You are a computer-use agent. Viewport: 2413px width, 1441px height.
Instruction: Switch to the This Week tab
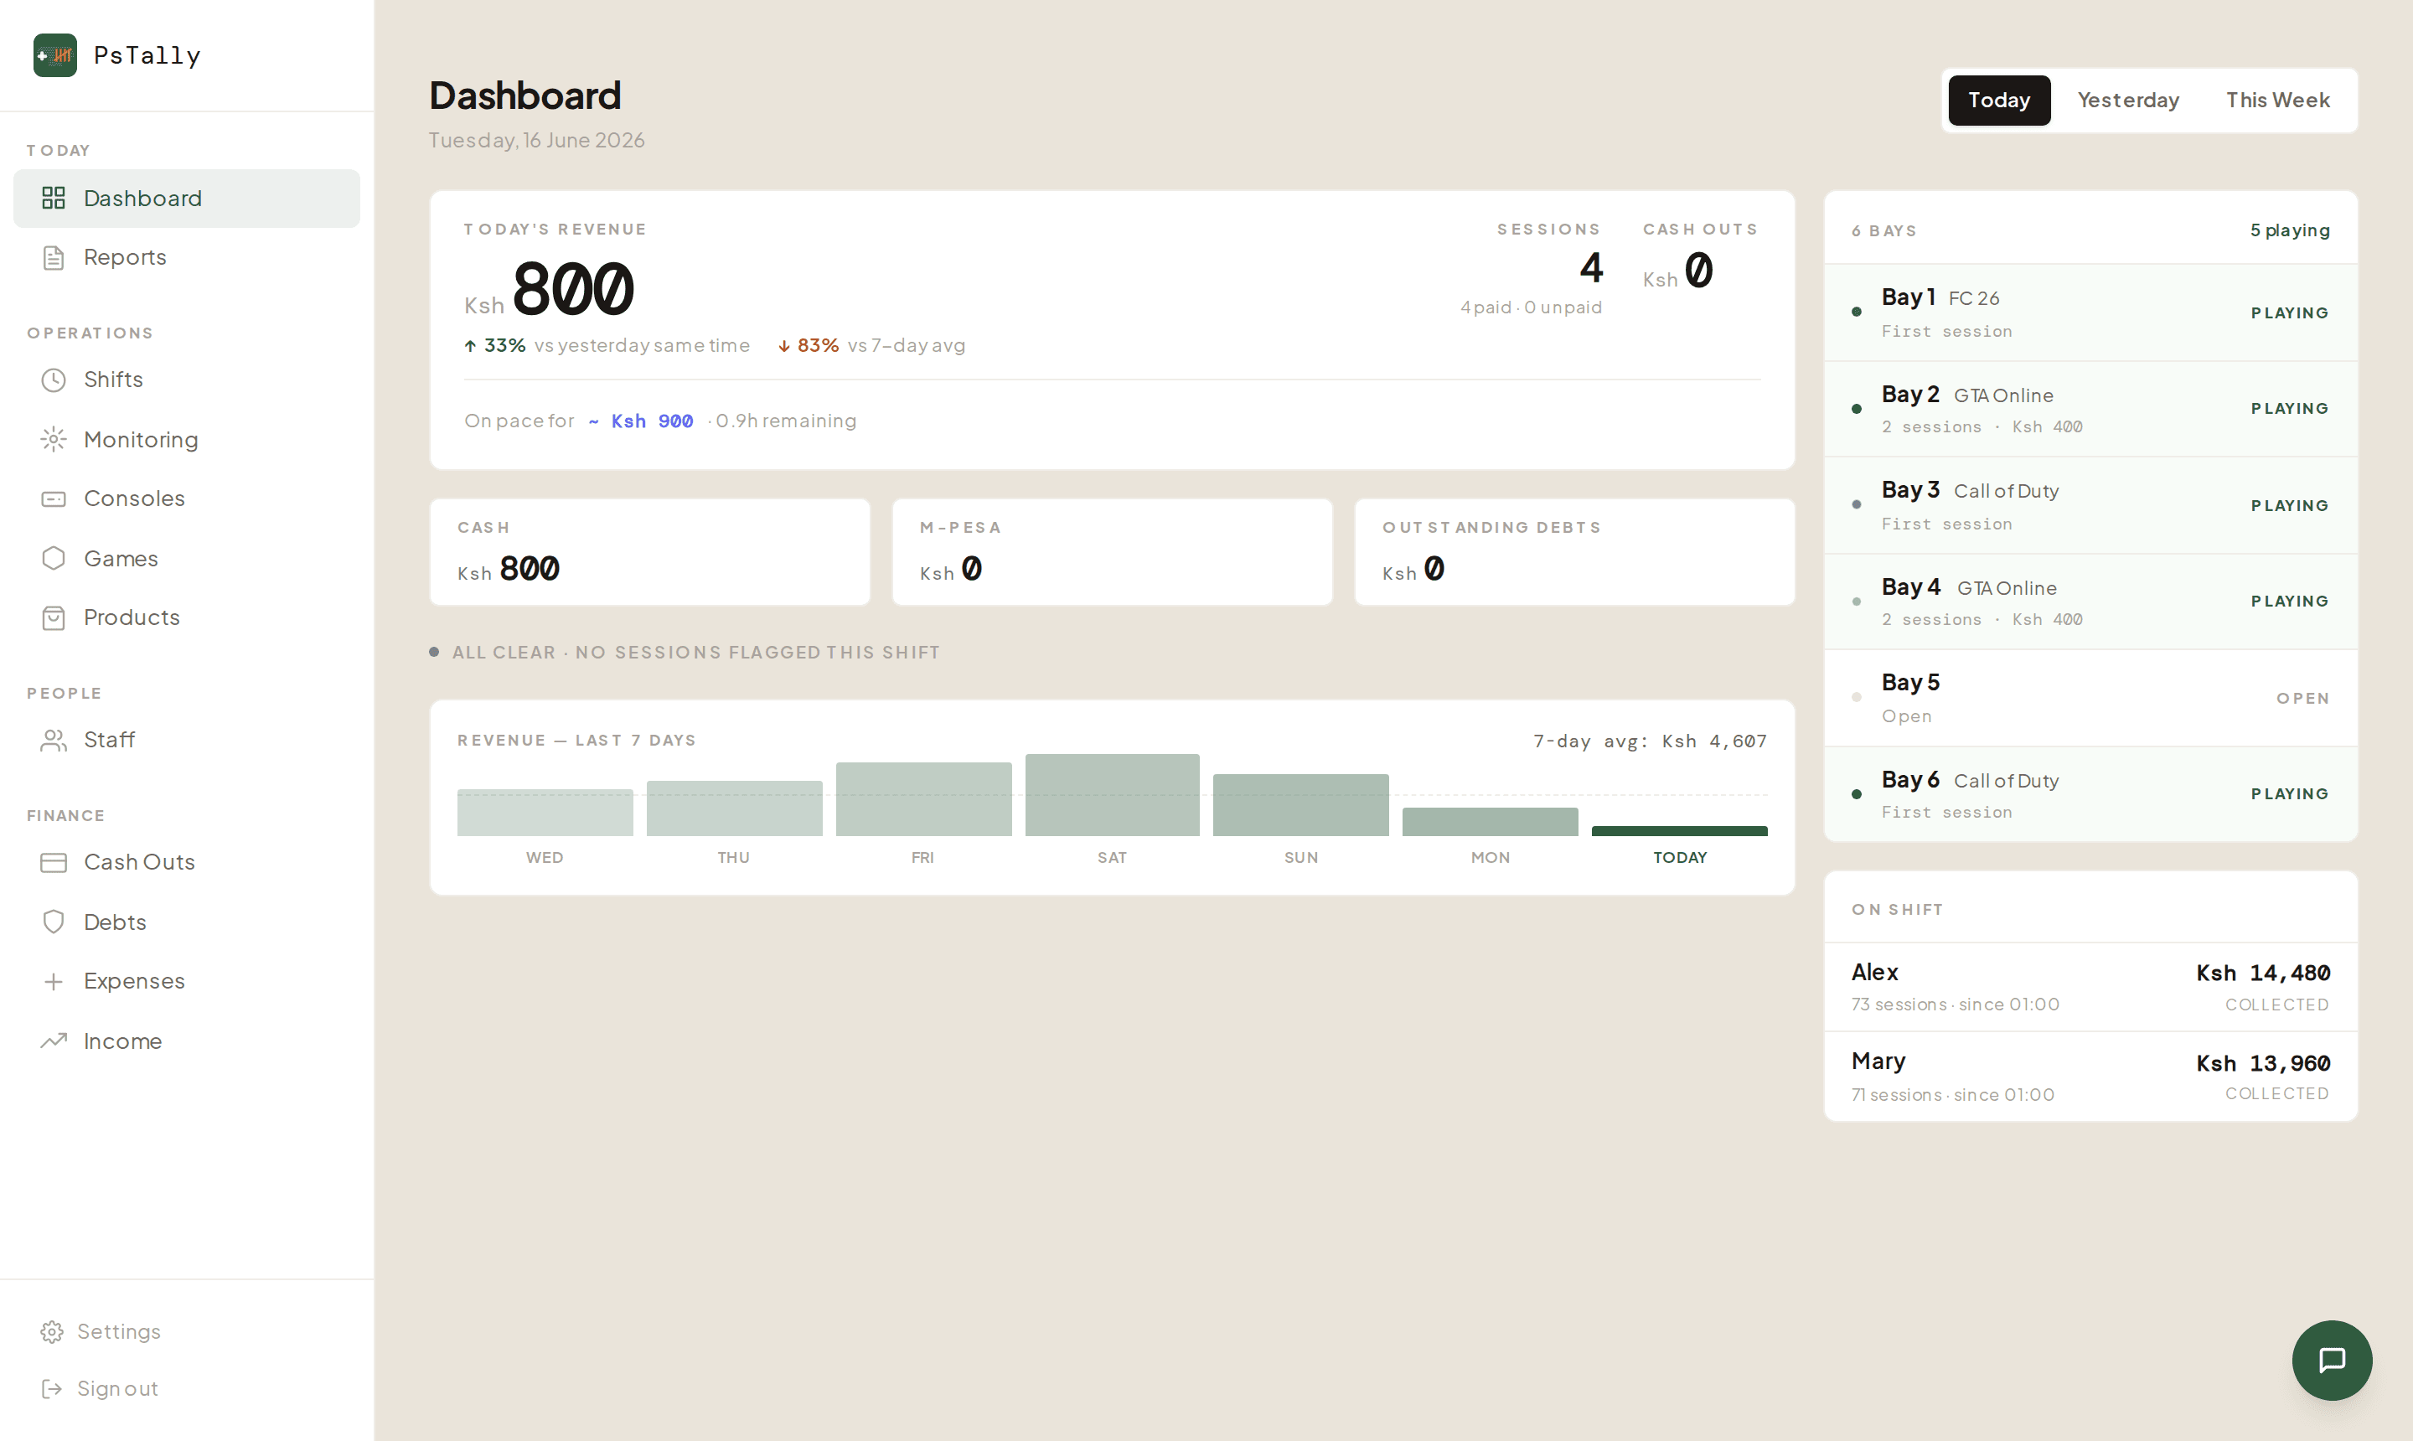[x=2277, y=100]
